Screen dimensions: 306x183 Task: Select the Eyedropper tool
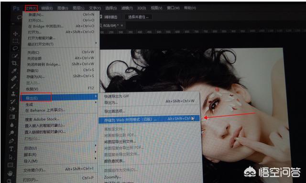(x=14, y=71)
